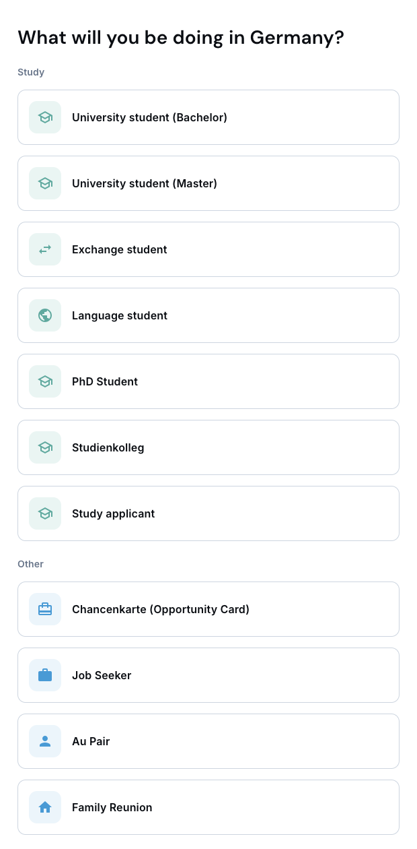Screen dimensions: 417x849
Task: Click graduation cap icon beside PhD Student
Action: point(45,381)
